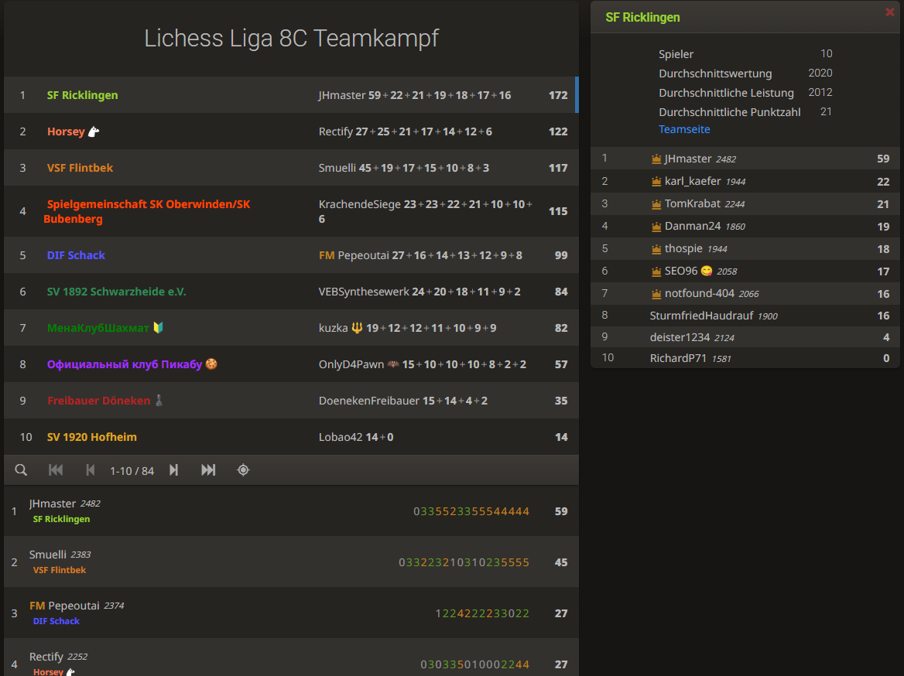Click the page indicator 1-10 / 84
This screenshot has width=904, height=676.
coord(132,471)
